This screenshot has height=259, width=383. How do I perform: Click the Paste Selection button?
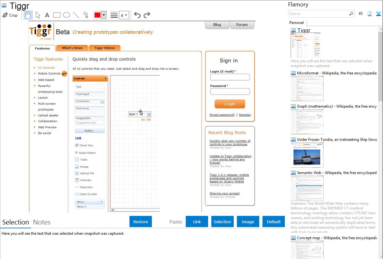(222, 222)
